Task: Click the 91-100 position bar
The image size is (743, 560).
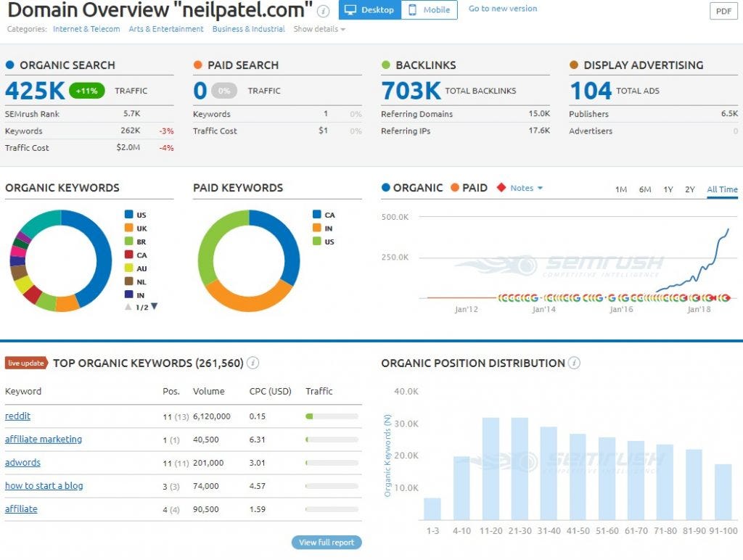Action: tap(723, 492)
